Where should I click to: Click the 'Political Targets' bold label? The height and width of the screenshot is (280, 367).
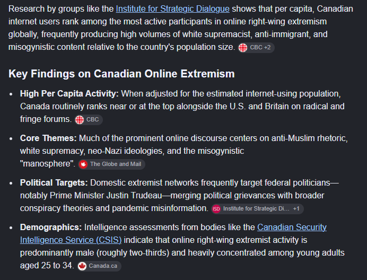pyautogui.click(x=54, y=182)
